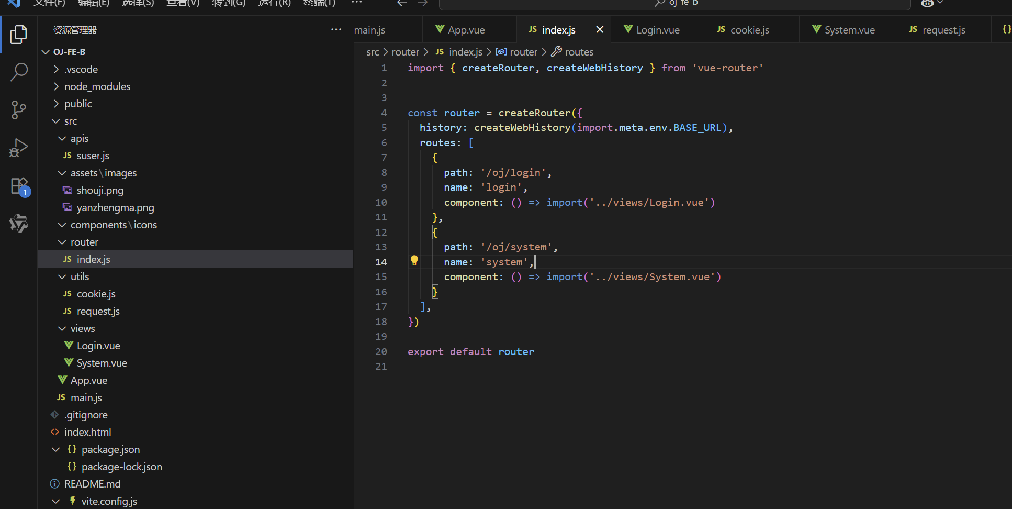Collapse the OJ-FE-B root folder
1012x509 pixels.
tap(46, 52)
